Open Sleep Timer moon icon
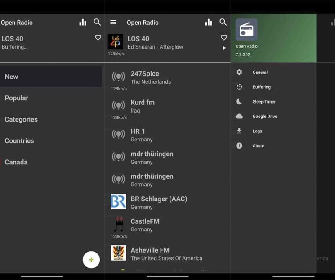This screenshot has width=335, height=280. (239, 101)
